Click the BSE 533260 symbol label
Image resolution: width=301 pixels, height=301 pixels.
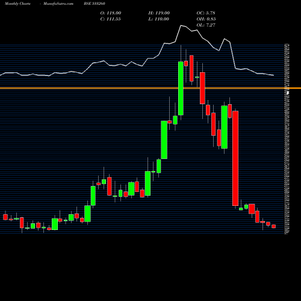(95, 4)
